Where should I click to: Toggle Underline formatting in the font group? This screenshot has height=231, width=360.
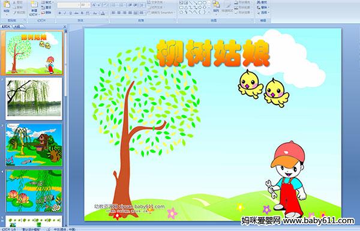tap(70, 13)
